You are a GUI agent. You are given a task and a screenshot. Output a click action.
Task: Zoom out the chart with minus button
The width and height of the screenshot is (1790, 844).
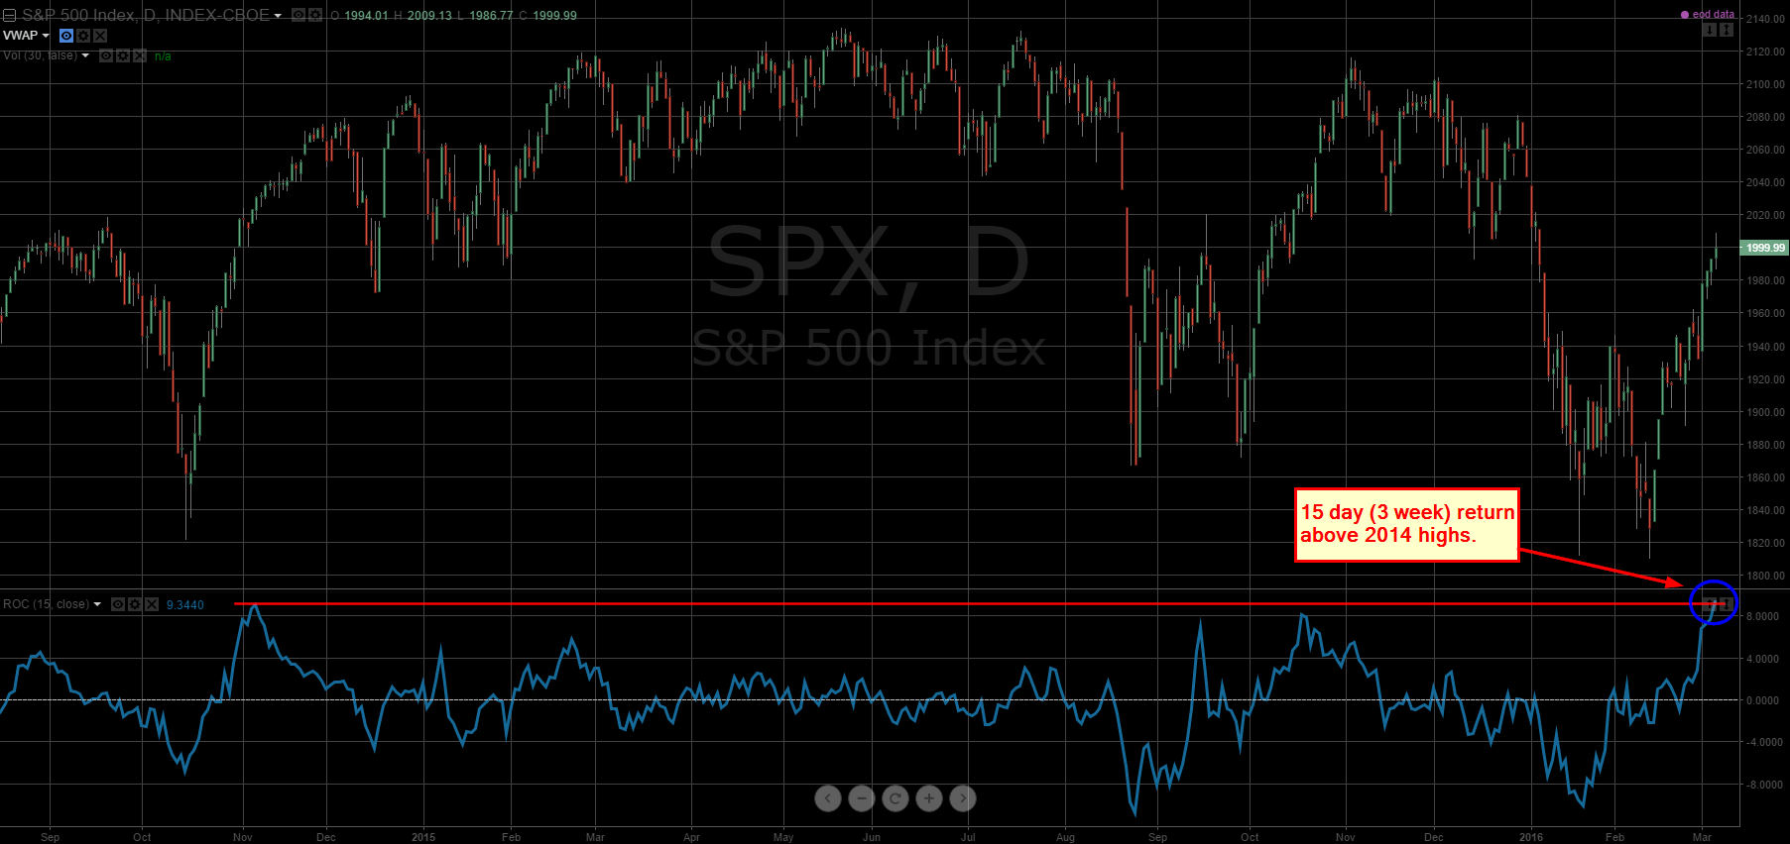tap(862, 797)
